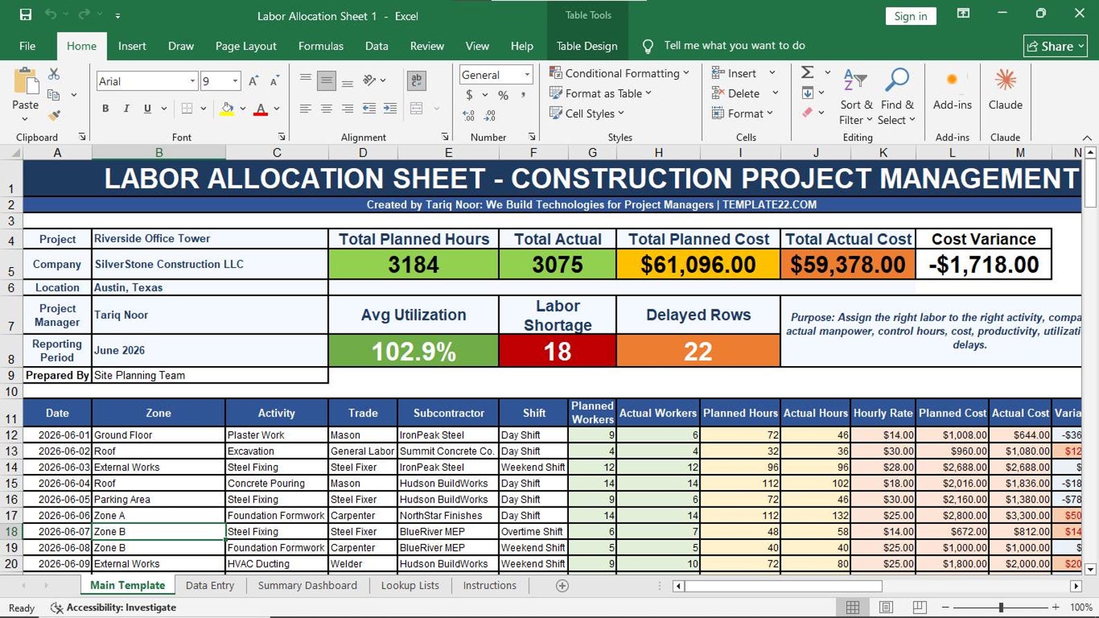Add a new sheet with plus icon
The height and width of the screenshot is (618, 1099).
[563, 586]
